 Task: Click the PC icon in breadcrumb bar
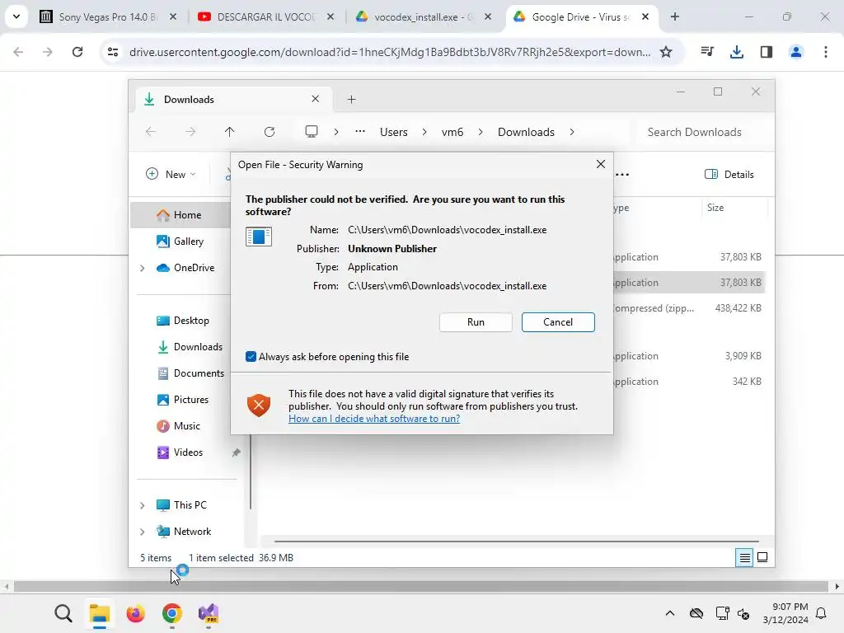coord(311,132)
